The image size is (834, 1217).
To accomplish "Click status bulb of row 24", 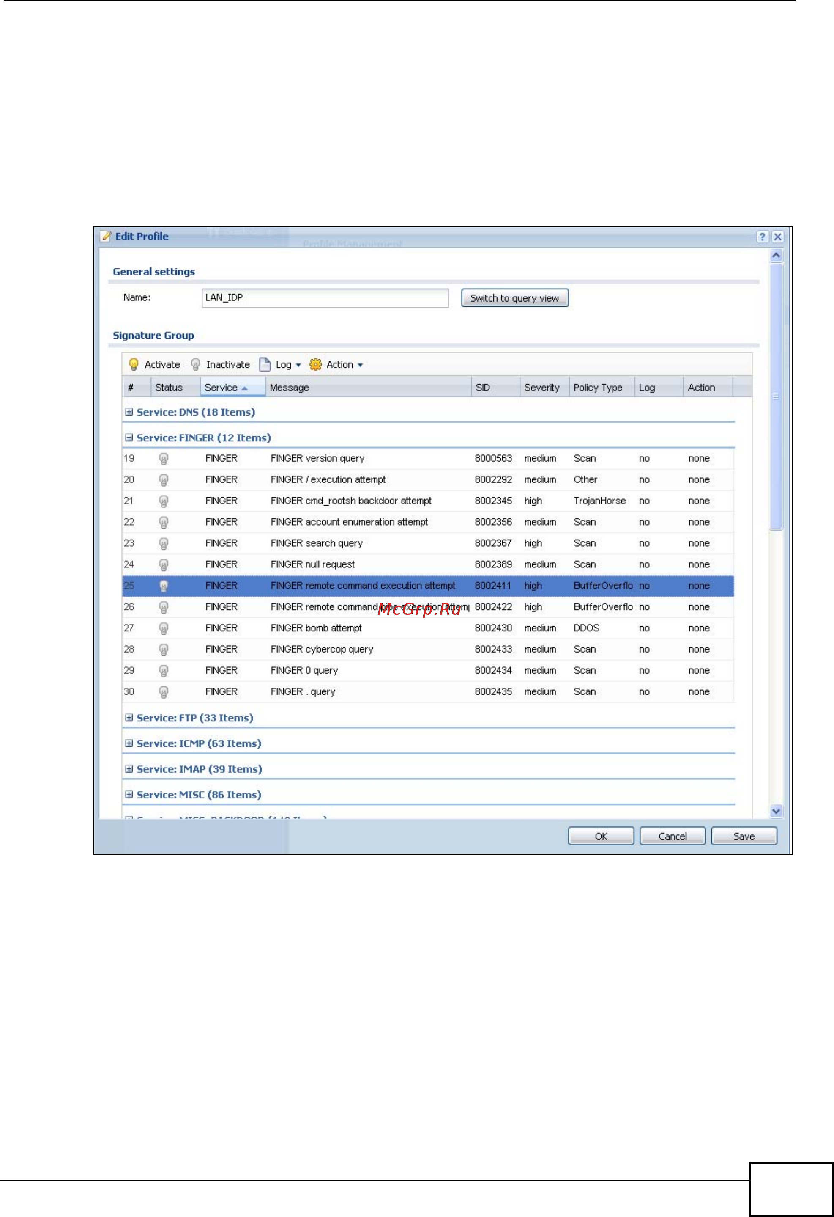I will click(164, 564).
